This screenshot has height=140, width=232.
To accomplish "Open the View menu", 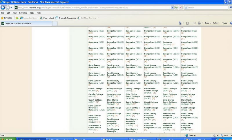I will pyautogui.click(x=14, y=13).
